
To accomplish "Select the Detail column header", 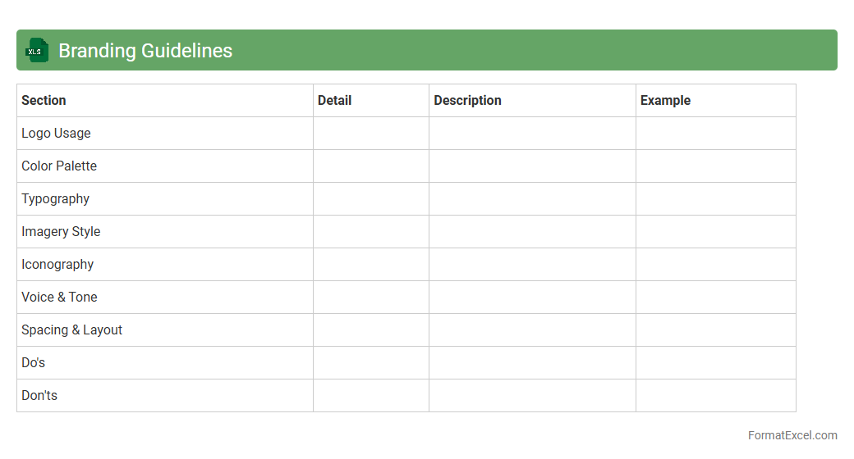I will (335, 101).
